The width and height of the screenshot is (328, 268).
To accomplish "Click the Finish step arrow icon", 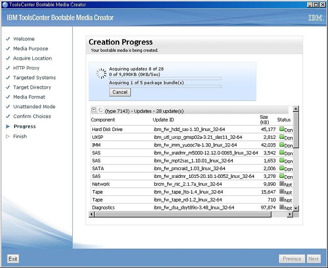I will 8,137.
